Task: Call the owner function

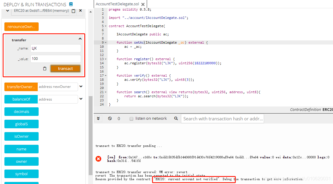Action: point(22,162)
